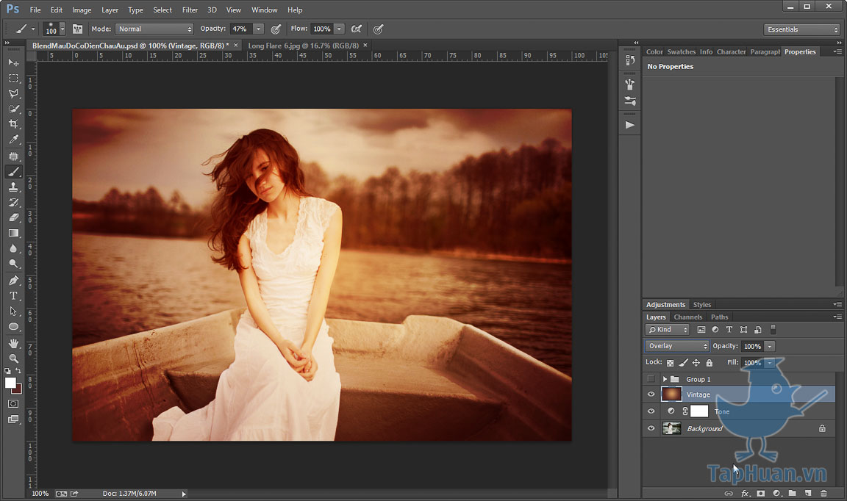The width and height of the screenshot is (847, 501).
Task: Select the Crop tool
Action: (x=13, y=124)
